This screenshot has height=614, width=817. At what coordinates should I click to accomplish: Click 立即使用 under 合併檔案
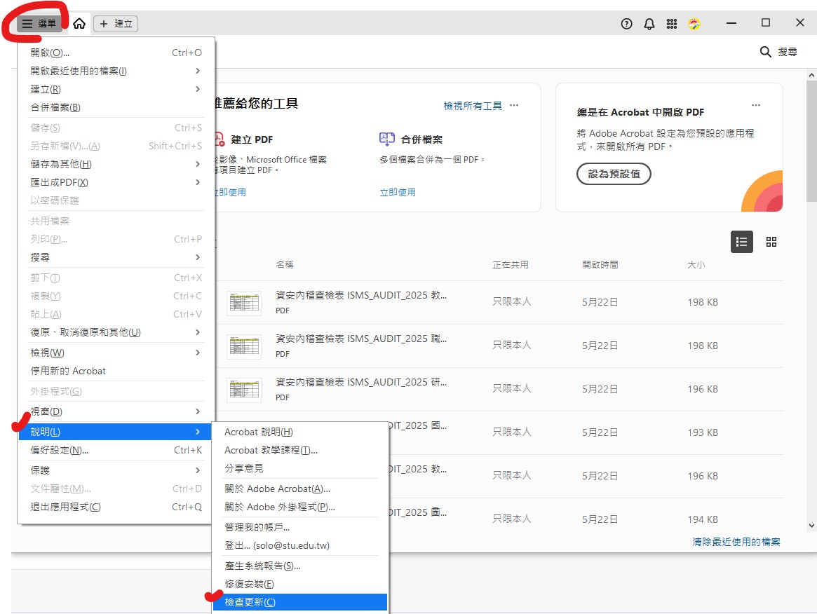[398, 192]
